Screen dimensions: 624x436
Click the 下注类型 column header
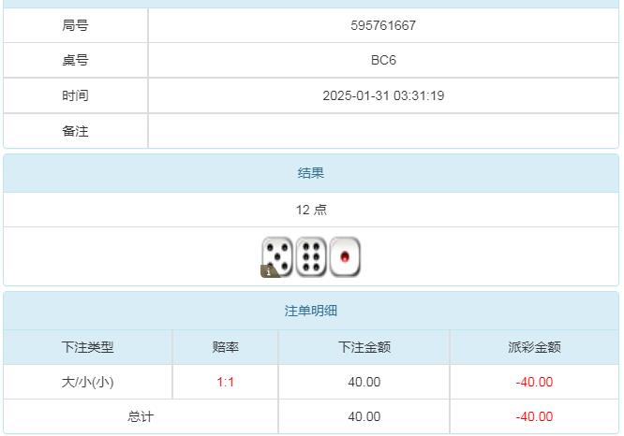87,347
